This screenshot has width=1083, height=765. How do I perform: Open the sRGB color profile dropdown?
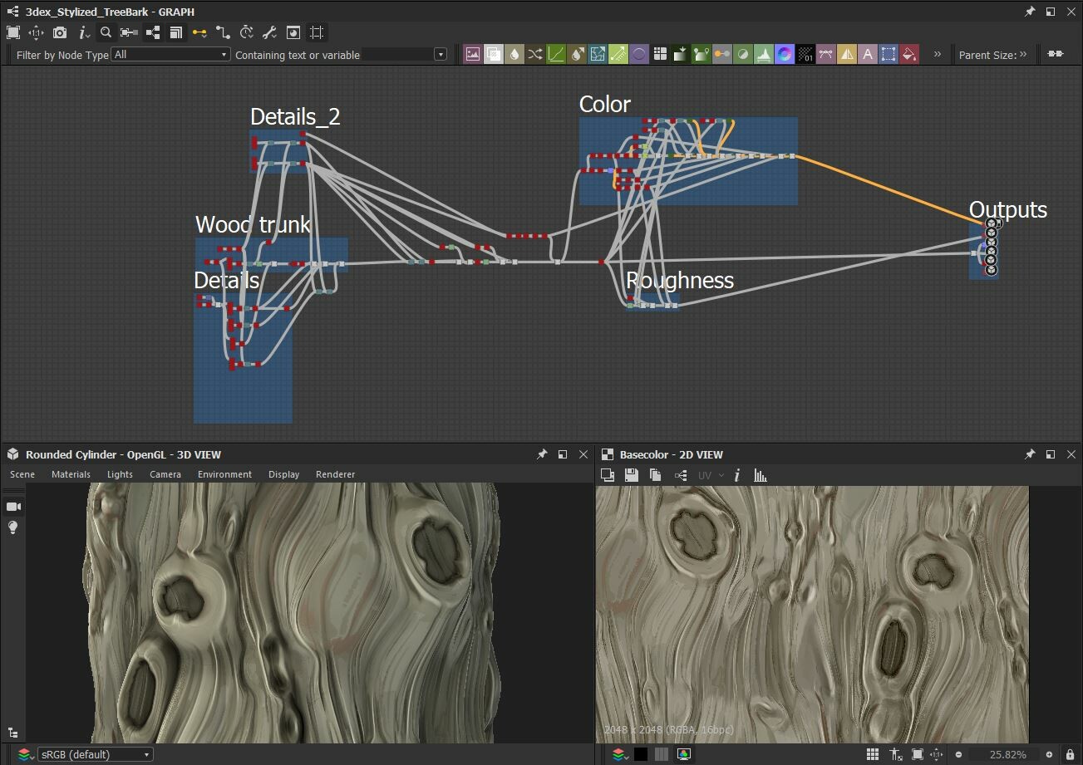pos(94,753)
